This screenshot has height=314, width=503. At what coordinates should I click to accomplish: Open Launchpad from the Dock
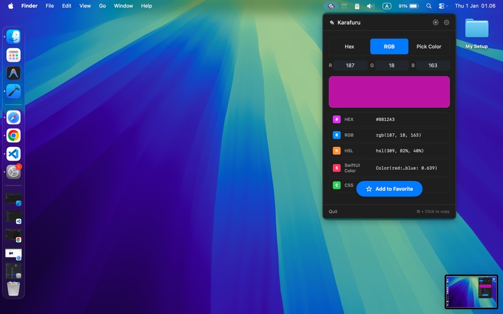click(x=13, y=55)
